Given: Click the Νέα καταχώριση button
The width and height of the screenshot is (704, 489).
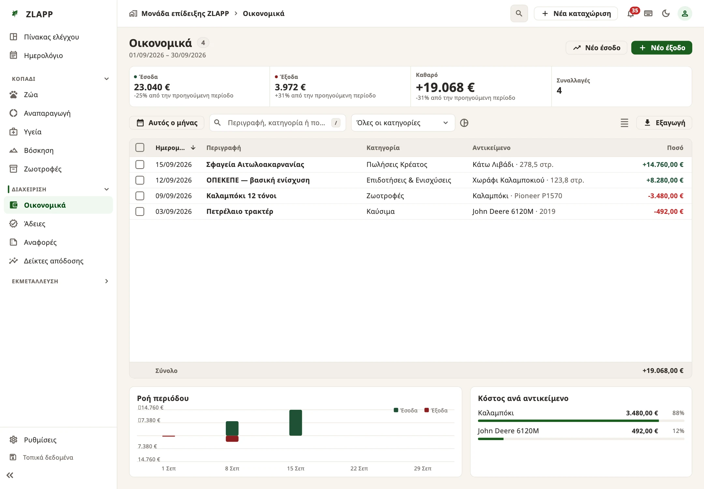Looking at the screenshot, I should pyautogui.click(x=576, y=13).
